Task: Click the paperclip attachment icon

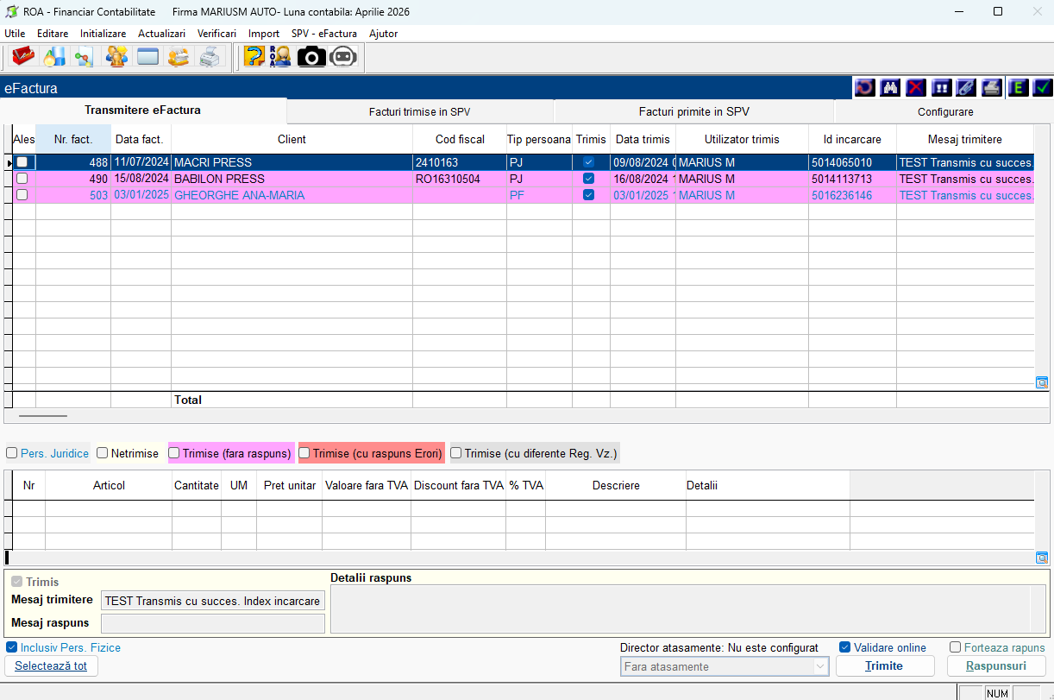Action: pyautogui.click(x=966, y=88)
